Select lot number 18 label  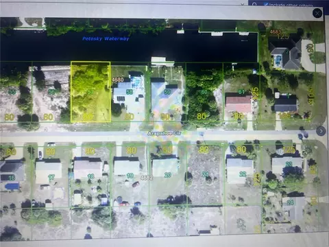tap(90, 176)
